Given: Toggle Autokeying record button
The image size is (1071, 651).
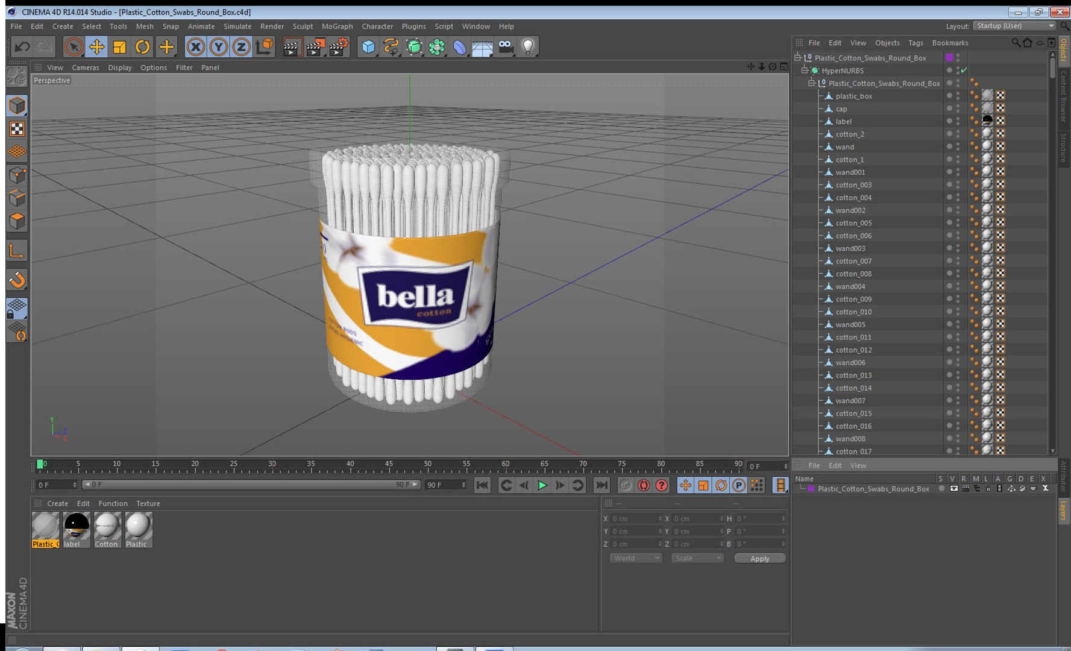Looking at the screenshot, I should click(644, 485).
